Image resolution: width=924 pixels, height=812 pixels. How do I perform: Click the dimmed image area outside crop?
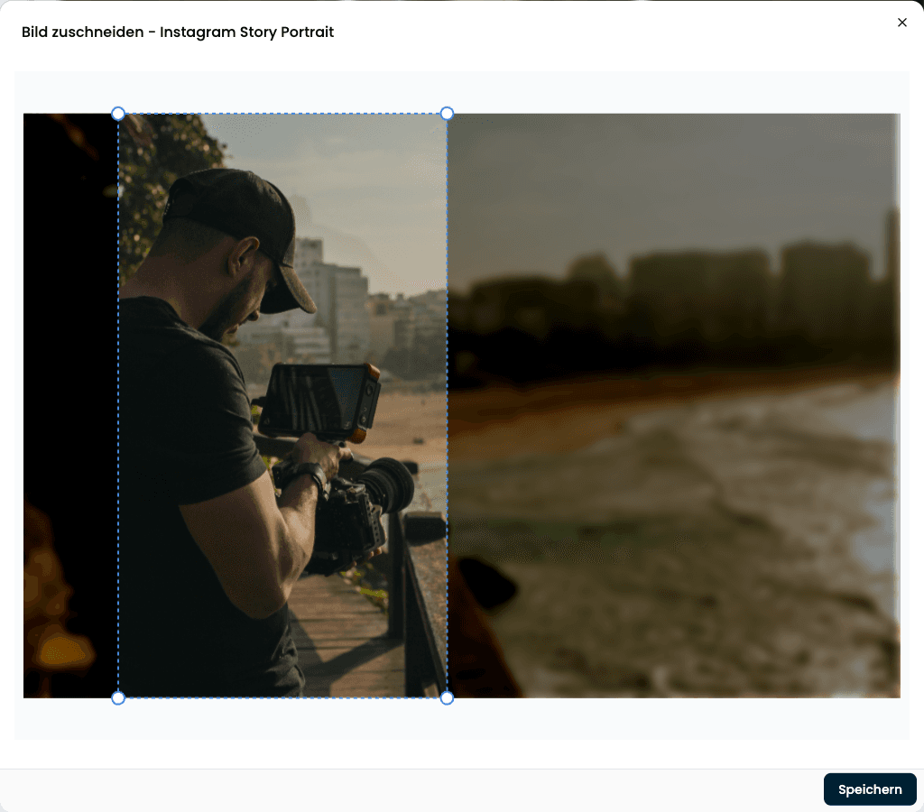click(x=673, y=405)
